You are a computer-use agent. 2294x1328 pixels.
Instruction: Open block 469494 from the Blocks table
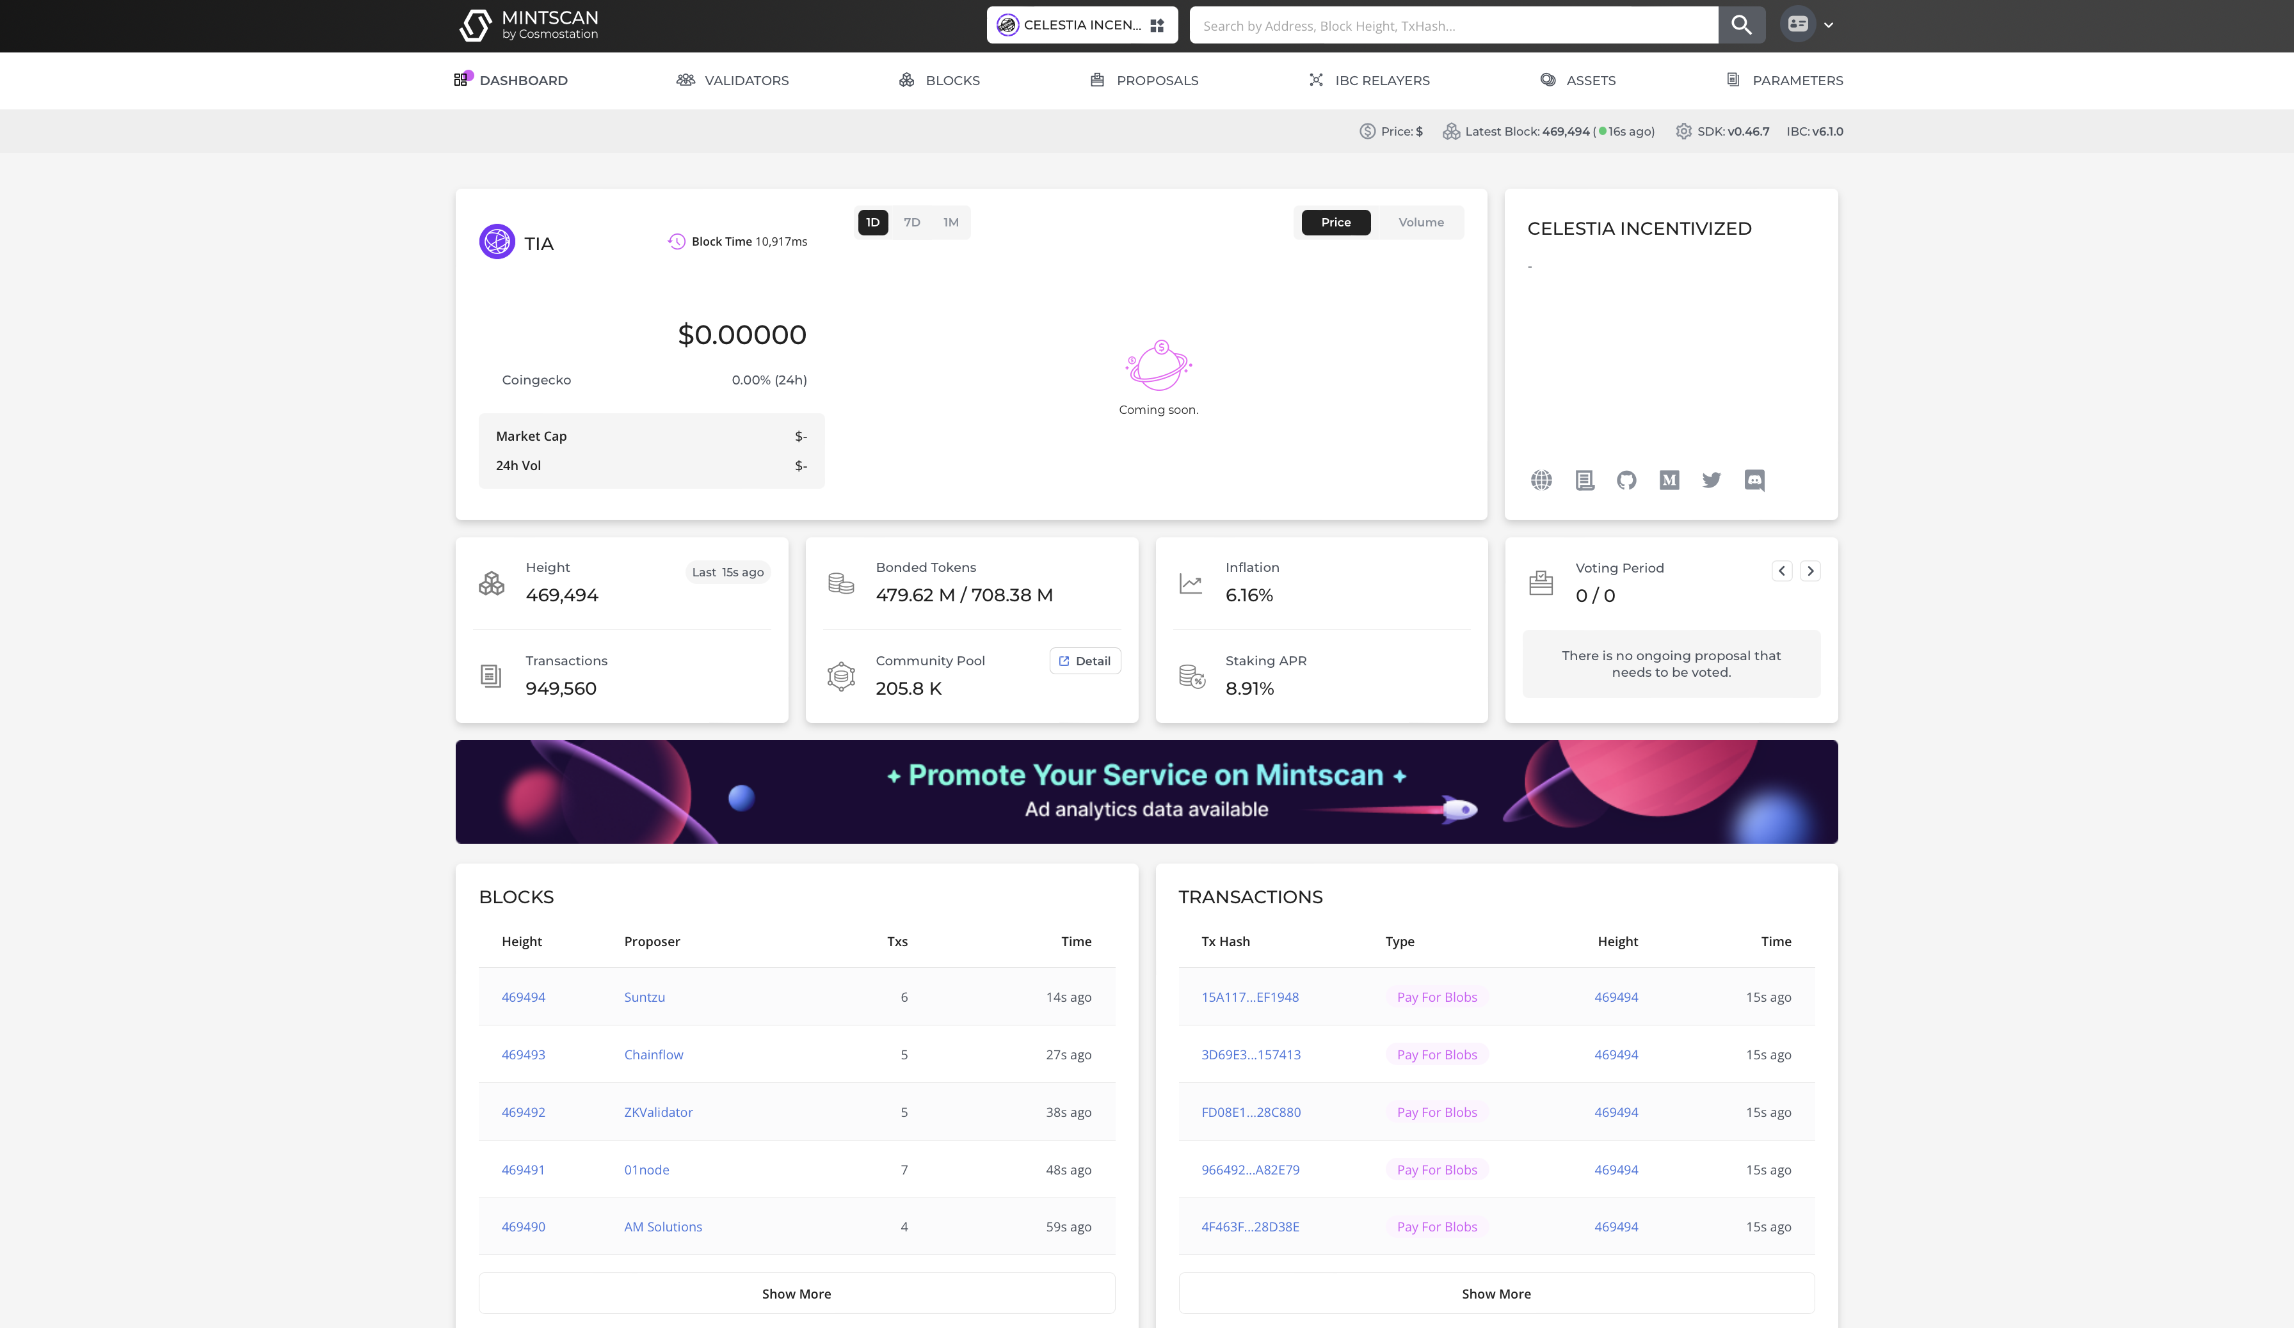click(x=522, y=997)
